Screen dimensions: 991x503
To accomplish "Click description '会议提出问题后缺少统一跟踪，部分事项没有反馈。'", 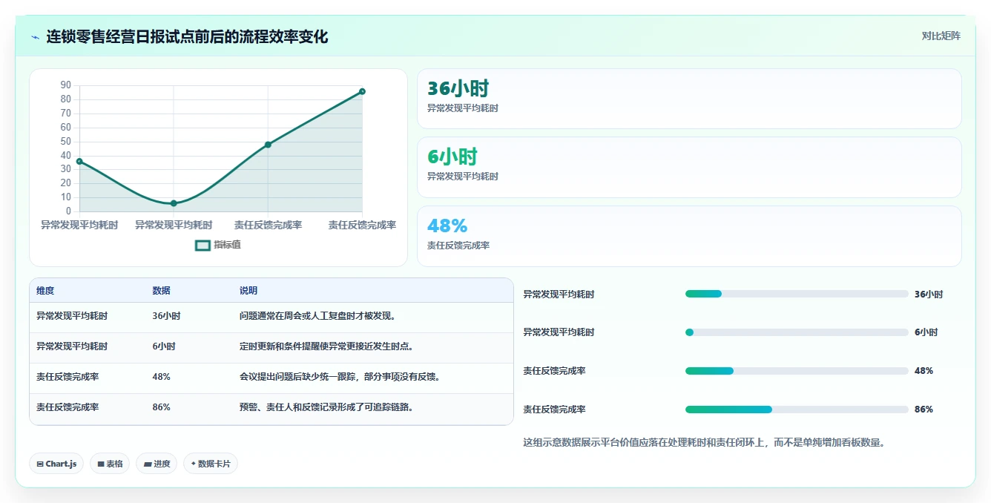I will click(340, 377).
